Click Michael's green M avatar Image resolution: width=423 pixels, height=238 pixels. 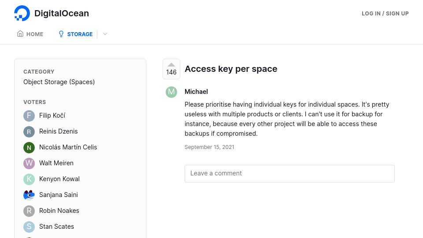coord(171,92)
